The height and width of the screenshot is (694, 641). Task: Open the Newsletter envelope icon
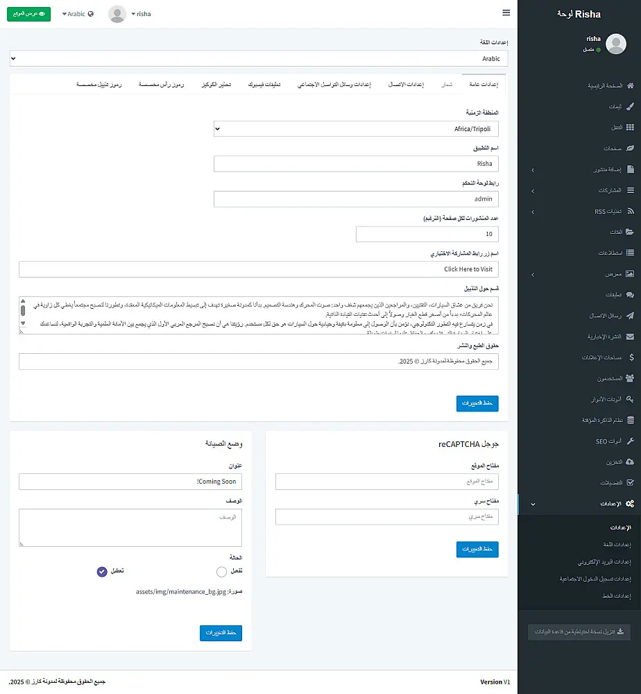[x=631, y=336]
